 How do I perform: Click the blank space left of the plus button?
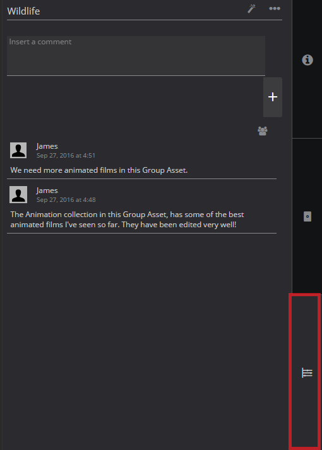click(x=134, y=97)
